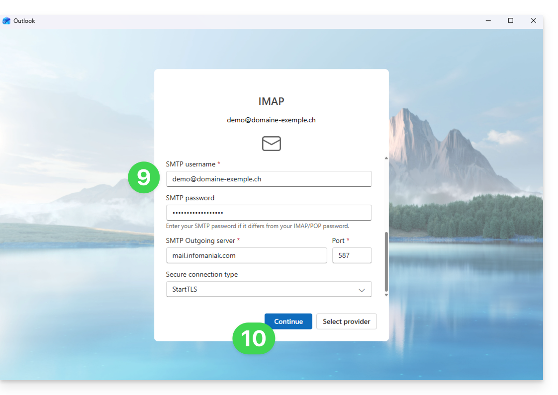Click the Outlook app icon in title bar
The height and width of the screenshot is (395, 558).
click(6, 21)
